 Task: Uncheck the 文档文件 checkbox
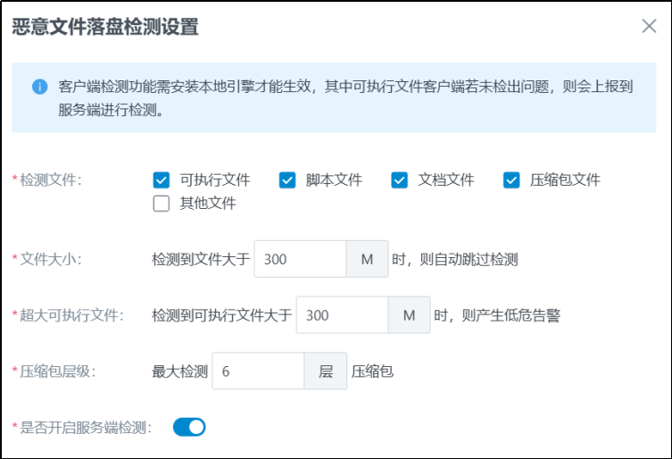click(x=399, y=179)
